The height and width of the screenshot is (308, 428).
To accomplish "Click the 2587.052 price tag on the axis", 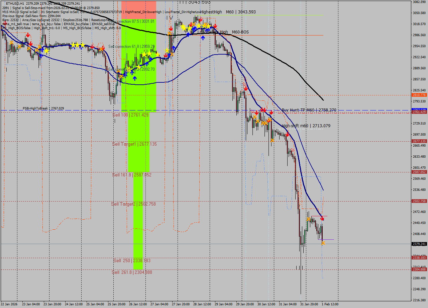I will tap(419, 172).
